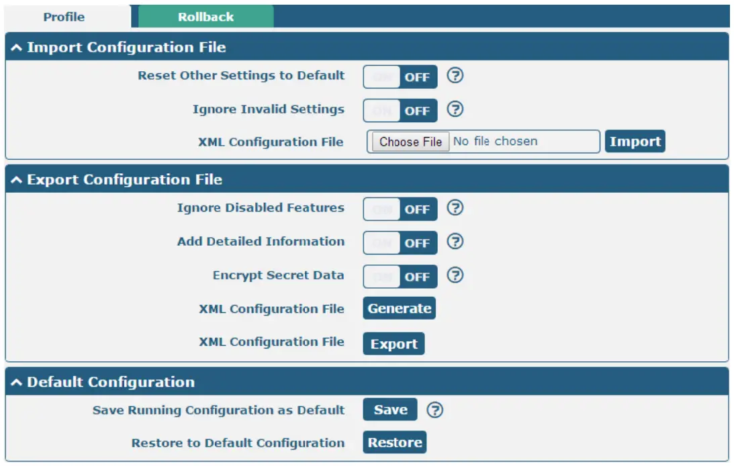Viewport: 734px width, 466px height.
Task: Toggle Reset Other Settings to Default switch
Action: point(400,77)
